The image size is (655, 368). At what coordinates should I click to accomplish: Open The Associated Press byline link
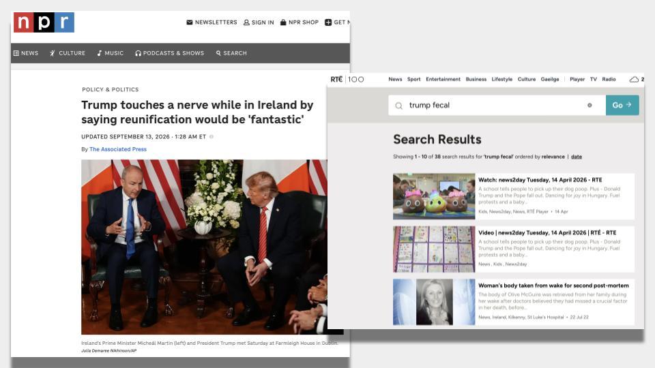pyautogui.click(x=118, y=149)
